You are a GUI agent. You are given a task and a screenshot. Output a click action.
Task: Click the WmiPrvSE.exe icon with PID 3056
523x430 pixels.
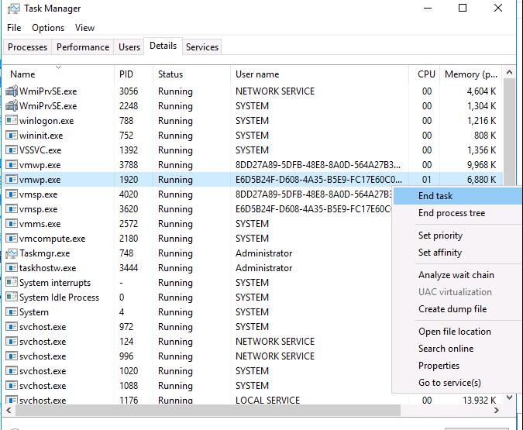click(x=12, y=91)
